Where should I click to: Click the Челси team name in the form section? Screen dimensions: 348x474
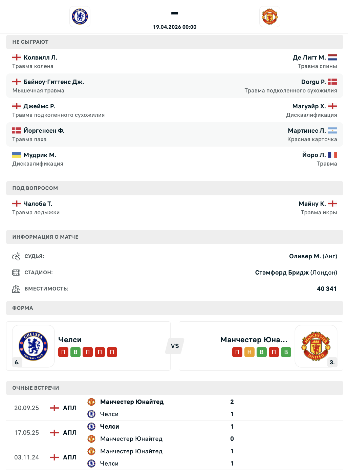pos(70,340)
